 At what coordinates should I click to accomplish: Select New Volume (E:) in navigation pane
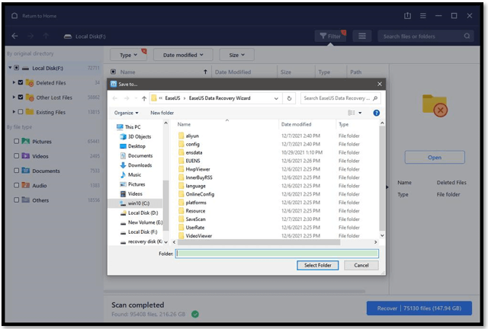pyautogui.click(x=141, y=222)
